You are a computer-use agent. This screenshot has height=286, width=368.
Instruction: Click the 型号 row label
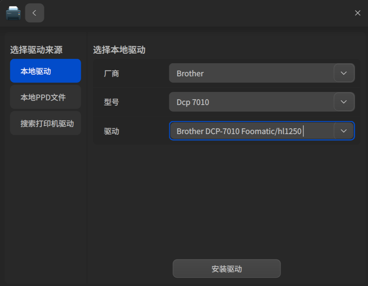click(x=111, y=102)
